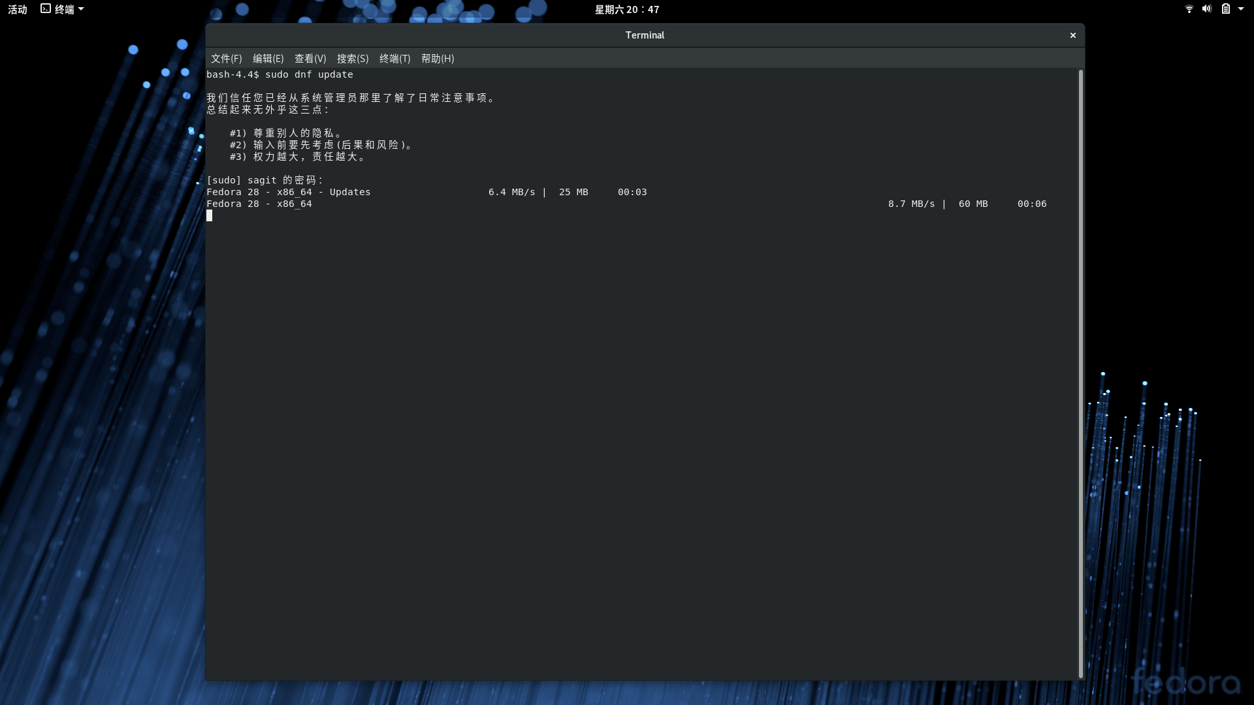Click the Wi-Fi status icon in top bar

tap(1188, 9)
